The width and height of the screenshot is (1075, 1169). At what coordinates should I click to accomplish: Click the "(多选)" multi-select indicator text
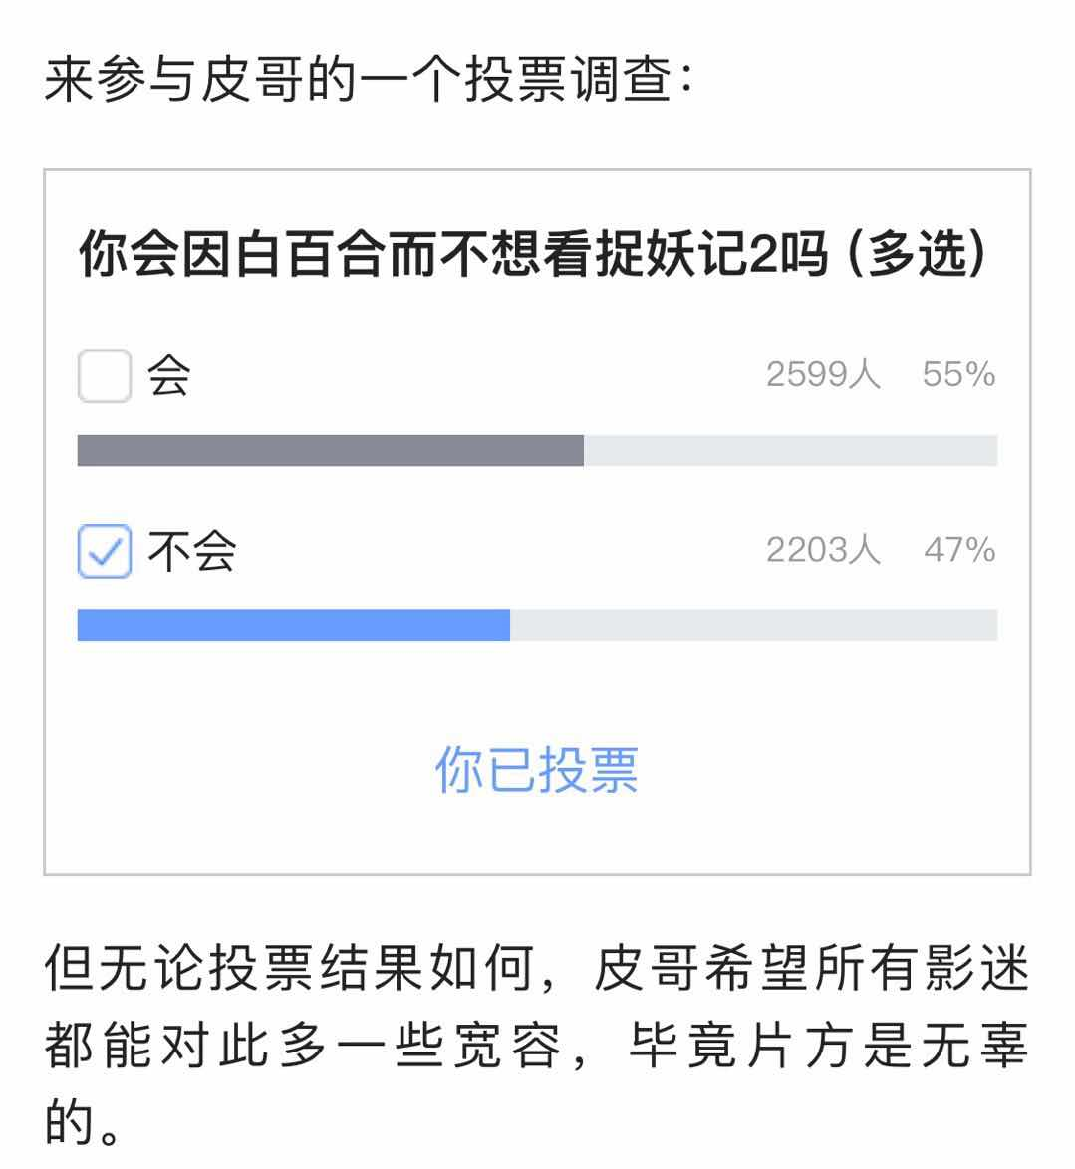914,254
